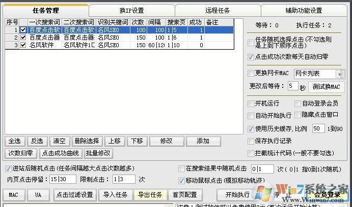Edit the 限制点击 field
This screenshot has height=207, width=352.
pyautogui.click(x=124, y=179)
